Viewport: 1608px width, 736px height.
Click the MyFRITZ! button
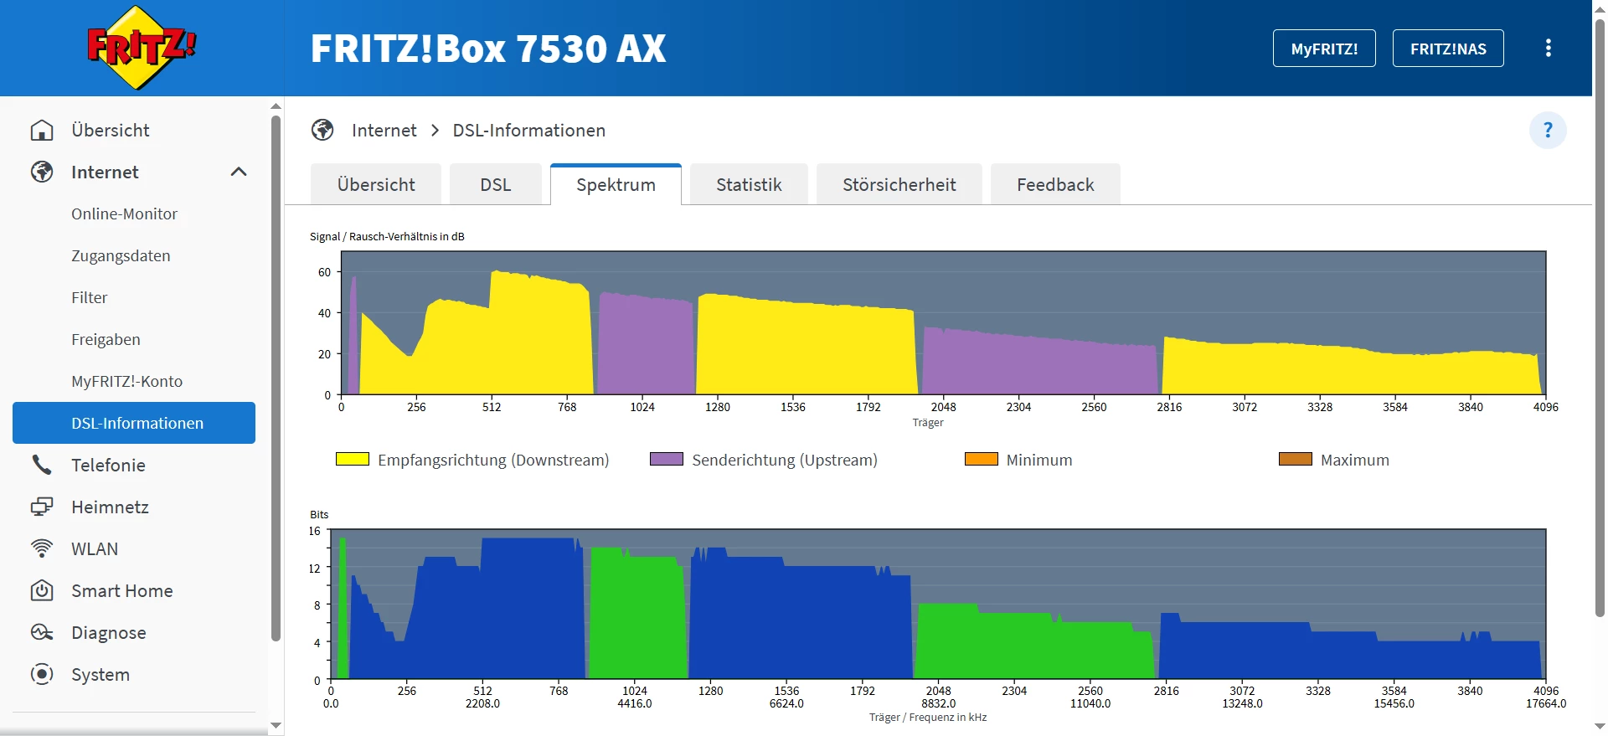pyautogui.click(x=1324, y=49)
